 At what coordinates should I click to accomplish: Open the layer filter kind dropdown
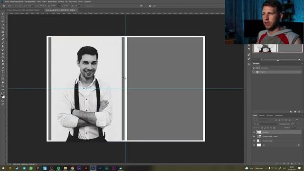tap(264, 120)
